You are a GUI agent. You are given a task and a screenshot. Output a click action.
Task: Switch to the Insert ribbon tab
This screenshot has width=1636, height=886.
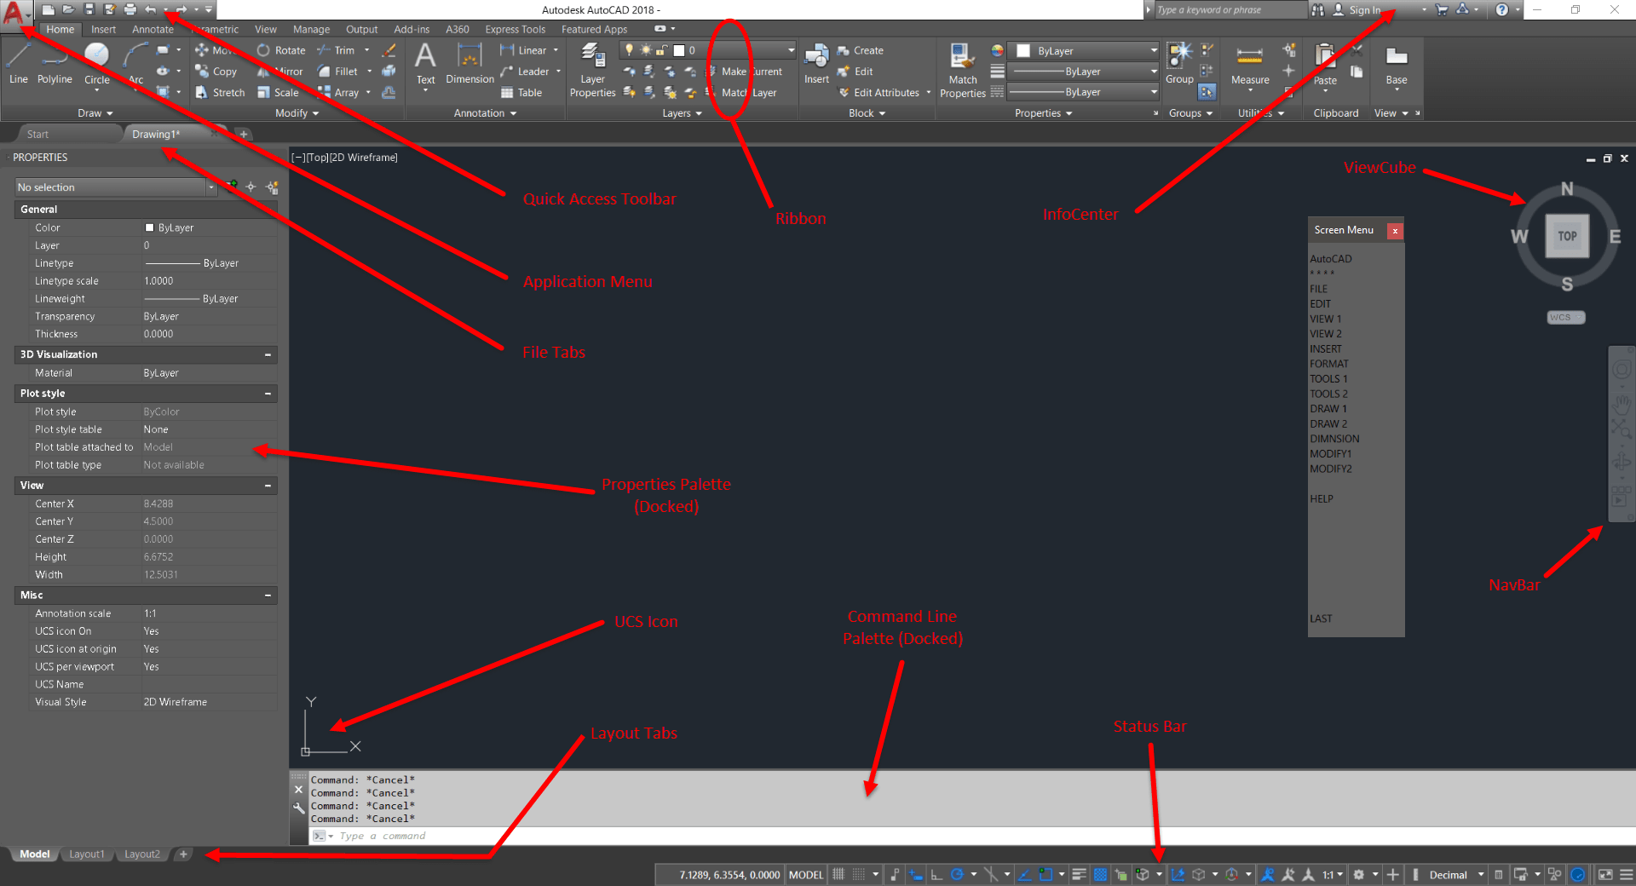click(x=103, y=29)
